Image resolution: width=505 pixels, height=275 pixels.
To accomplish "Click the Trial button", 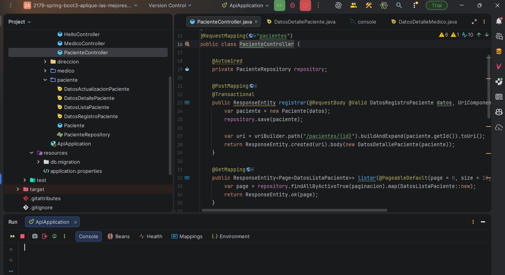I will click(x=436, y=5).
